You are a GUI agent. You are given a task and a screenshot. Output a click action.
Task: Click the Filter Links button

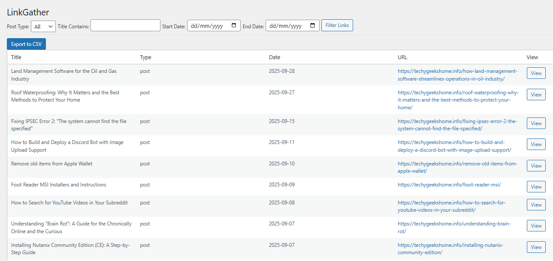coord(337,25)
